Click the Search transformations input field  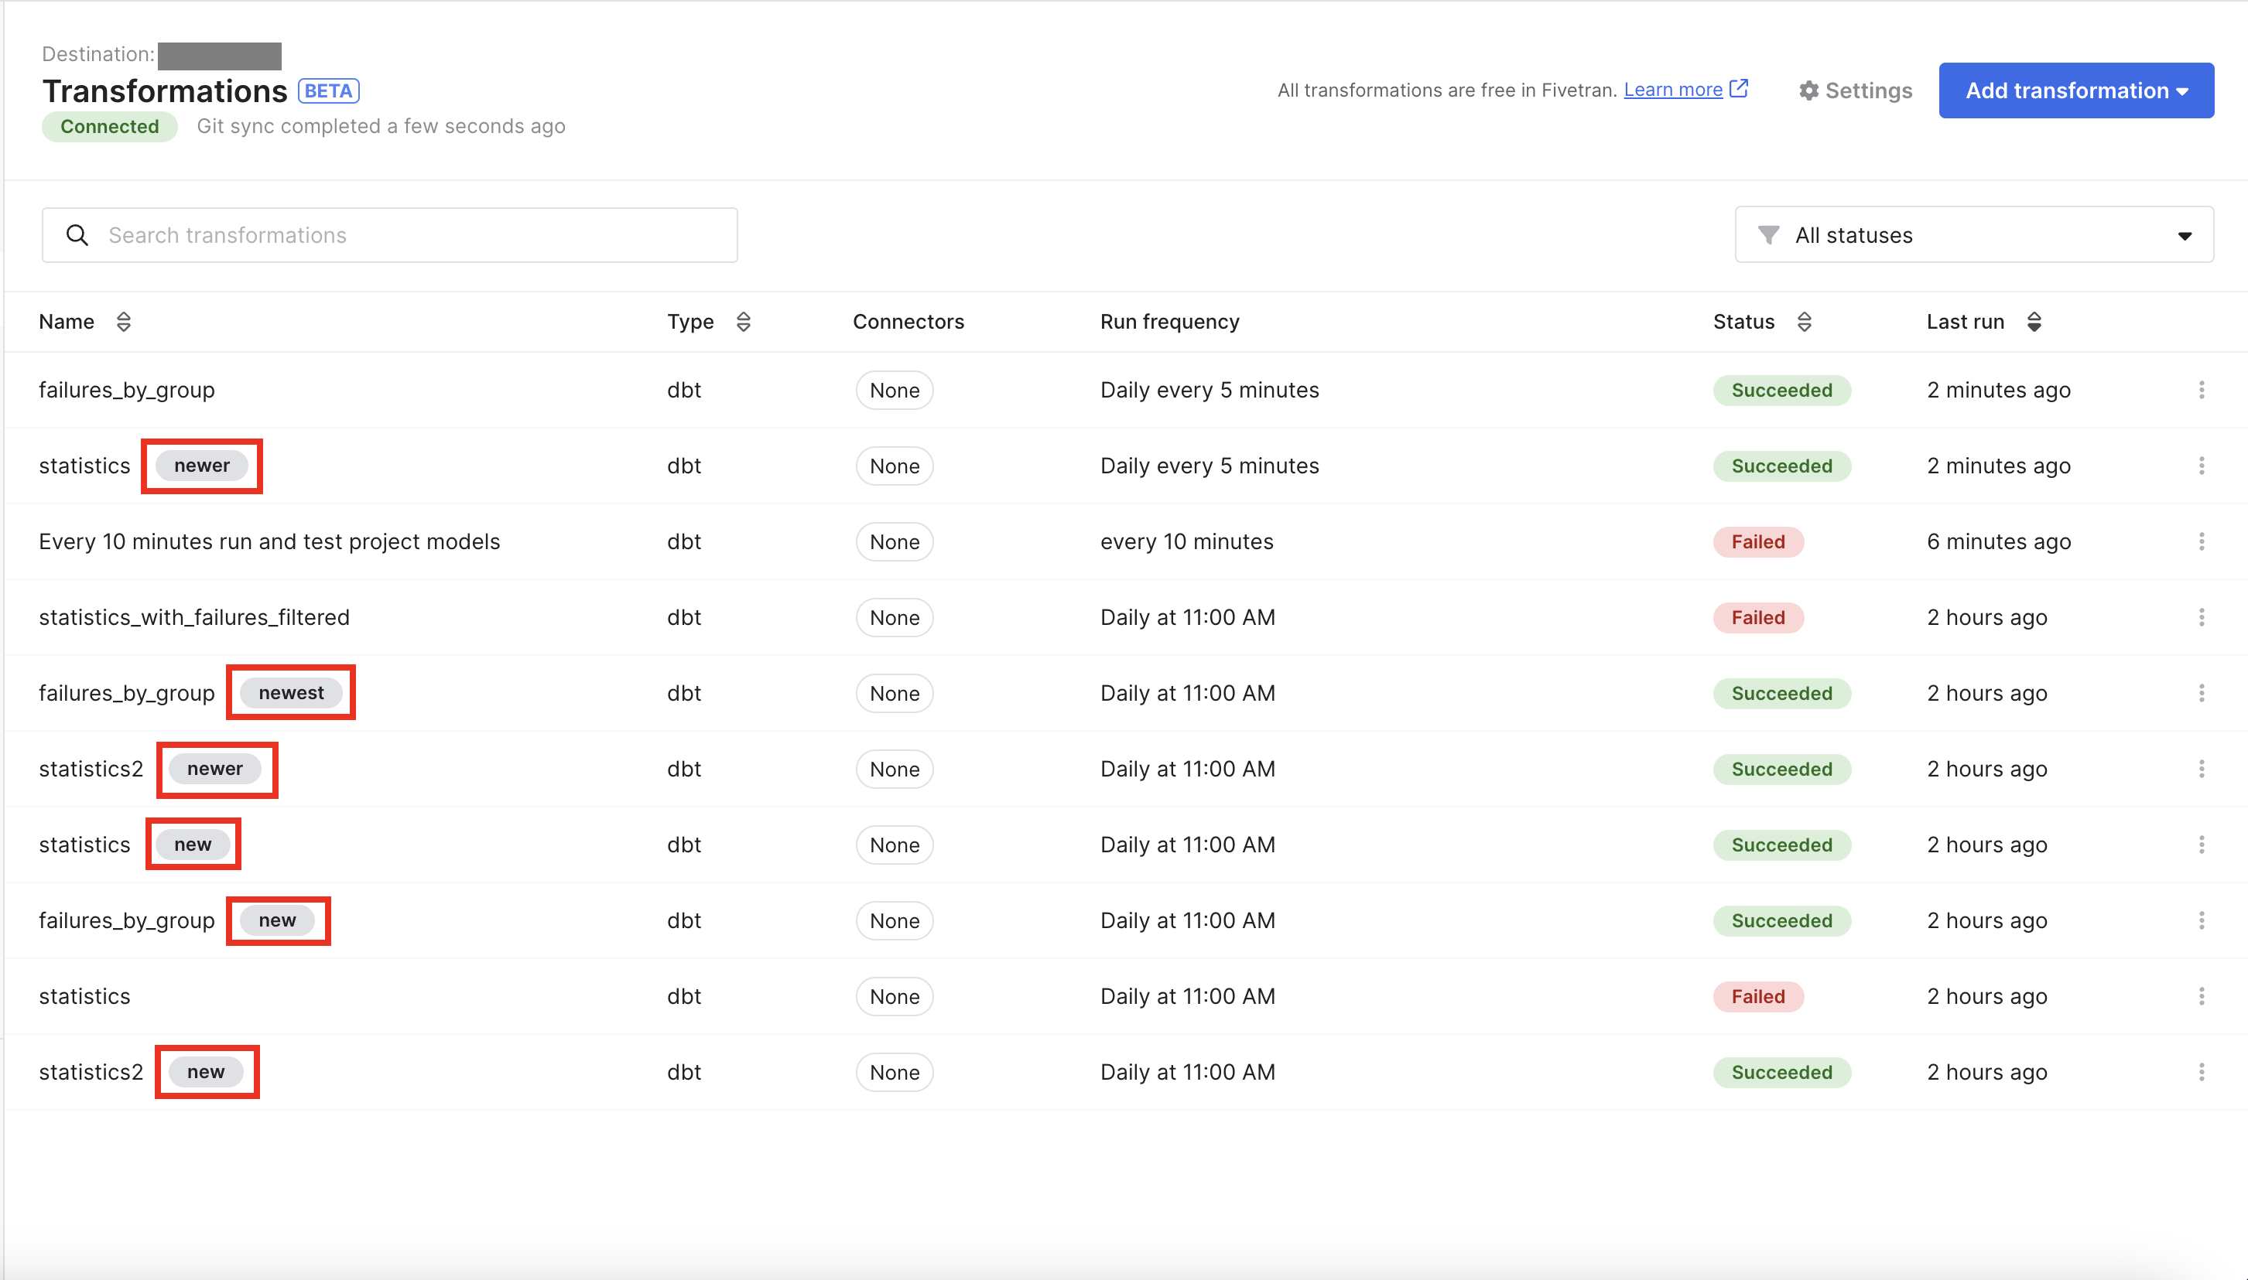(389, 234)
